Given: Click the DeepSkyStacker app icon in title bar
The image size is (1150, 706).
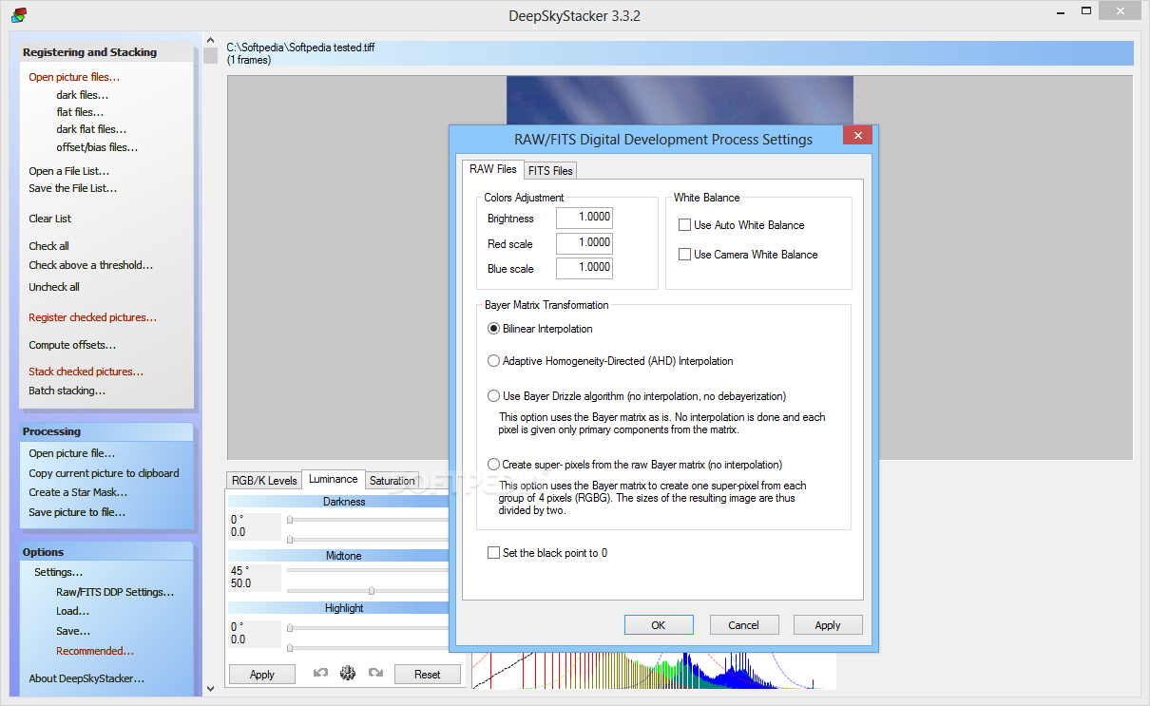Looking at the screenshot, I should tap(19, 15).
